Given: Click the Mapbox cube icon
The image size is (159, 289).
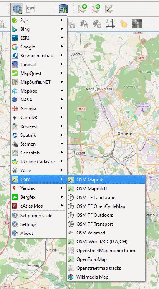Looking at the screenshot, I should pos(15,91).
